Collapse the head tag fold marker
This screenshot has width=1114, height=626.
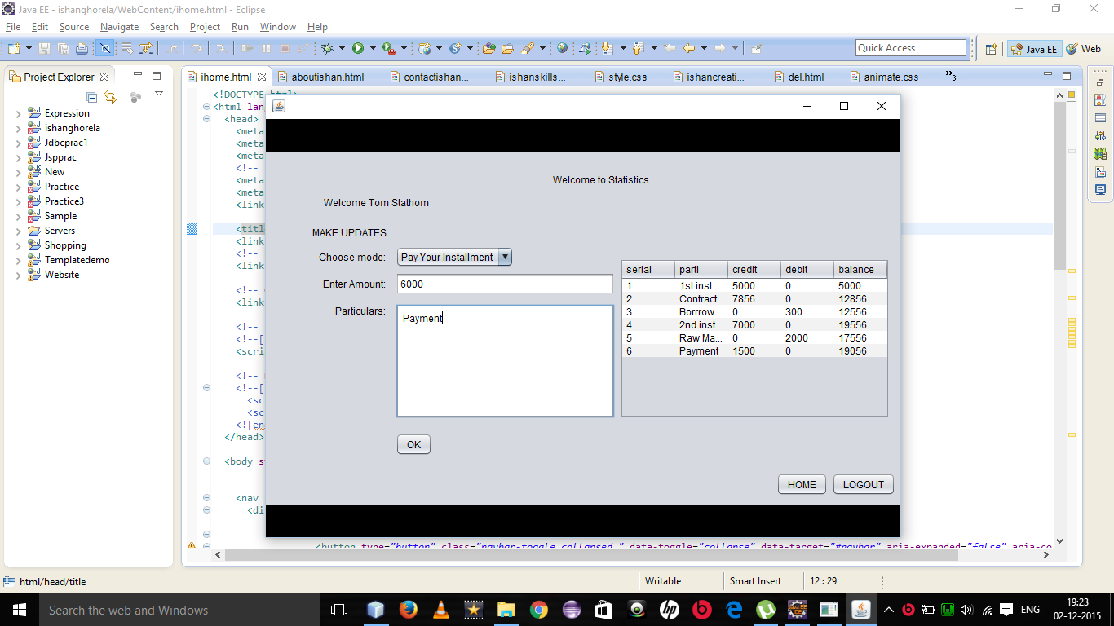(x=206, y=119)
